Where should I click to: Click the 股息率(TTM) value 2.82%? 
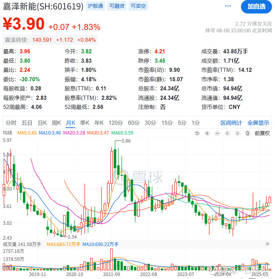point(109,98)
